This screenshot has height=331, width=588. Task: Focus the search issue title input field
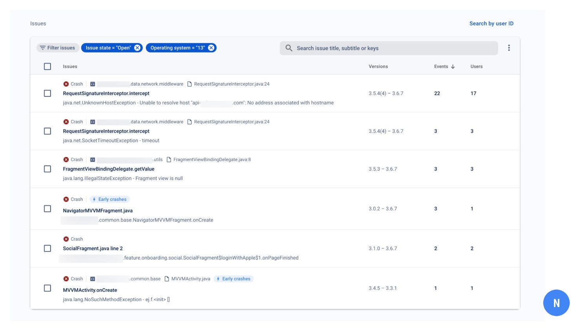392,48
